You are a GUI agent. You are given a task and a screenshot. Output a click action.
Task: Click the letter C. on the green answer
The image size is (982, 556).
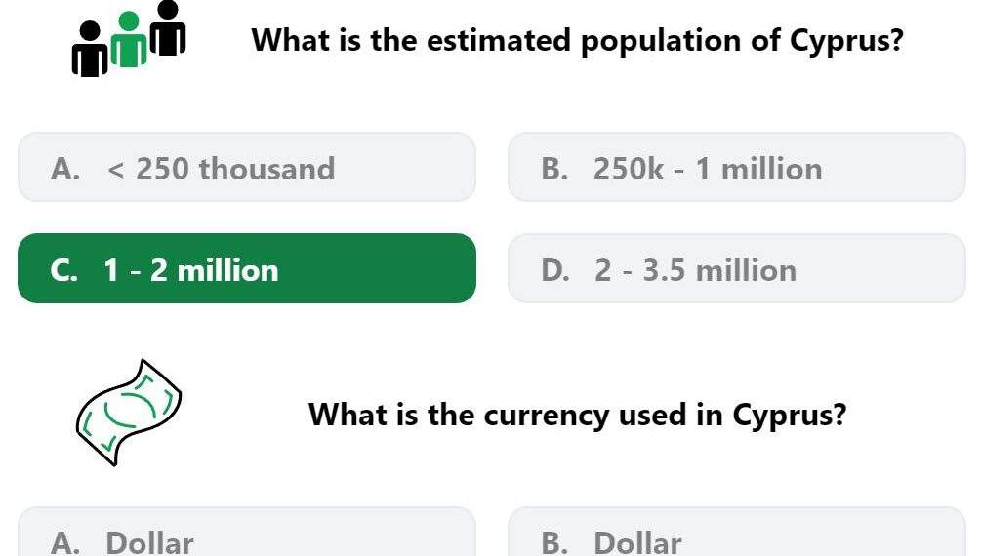[64, 270]
